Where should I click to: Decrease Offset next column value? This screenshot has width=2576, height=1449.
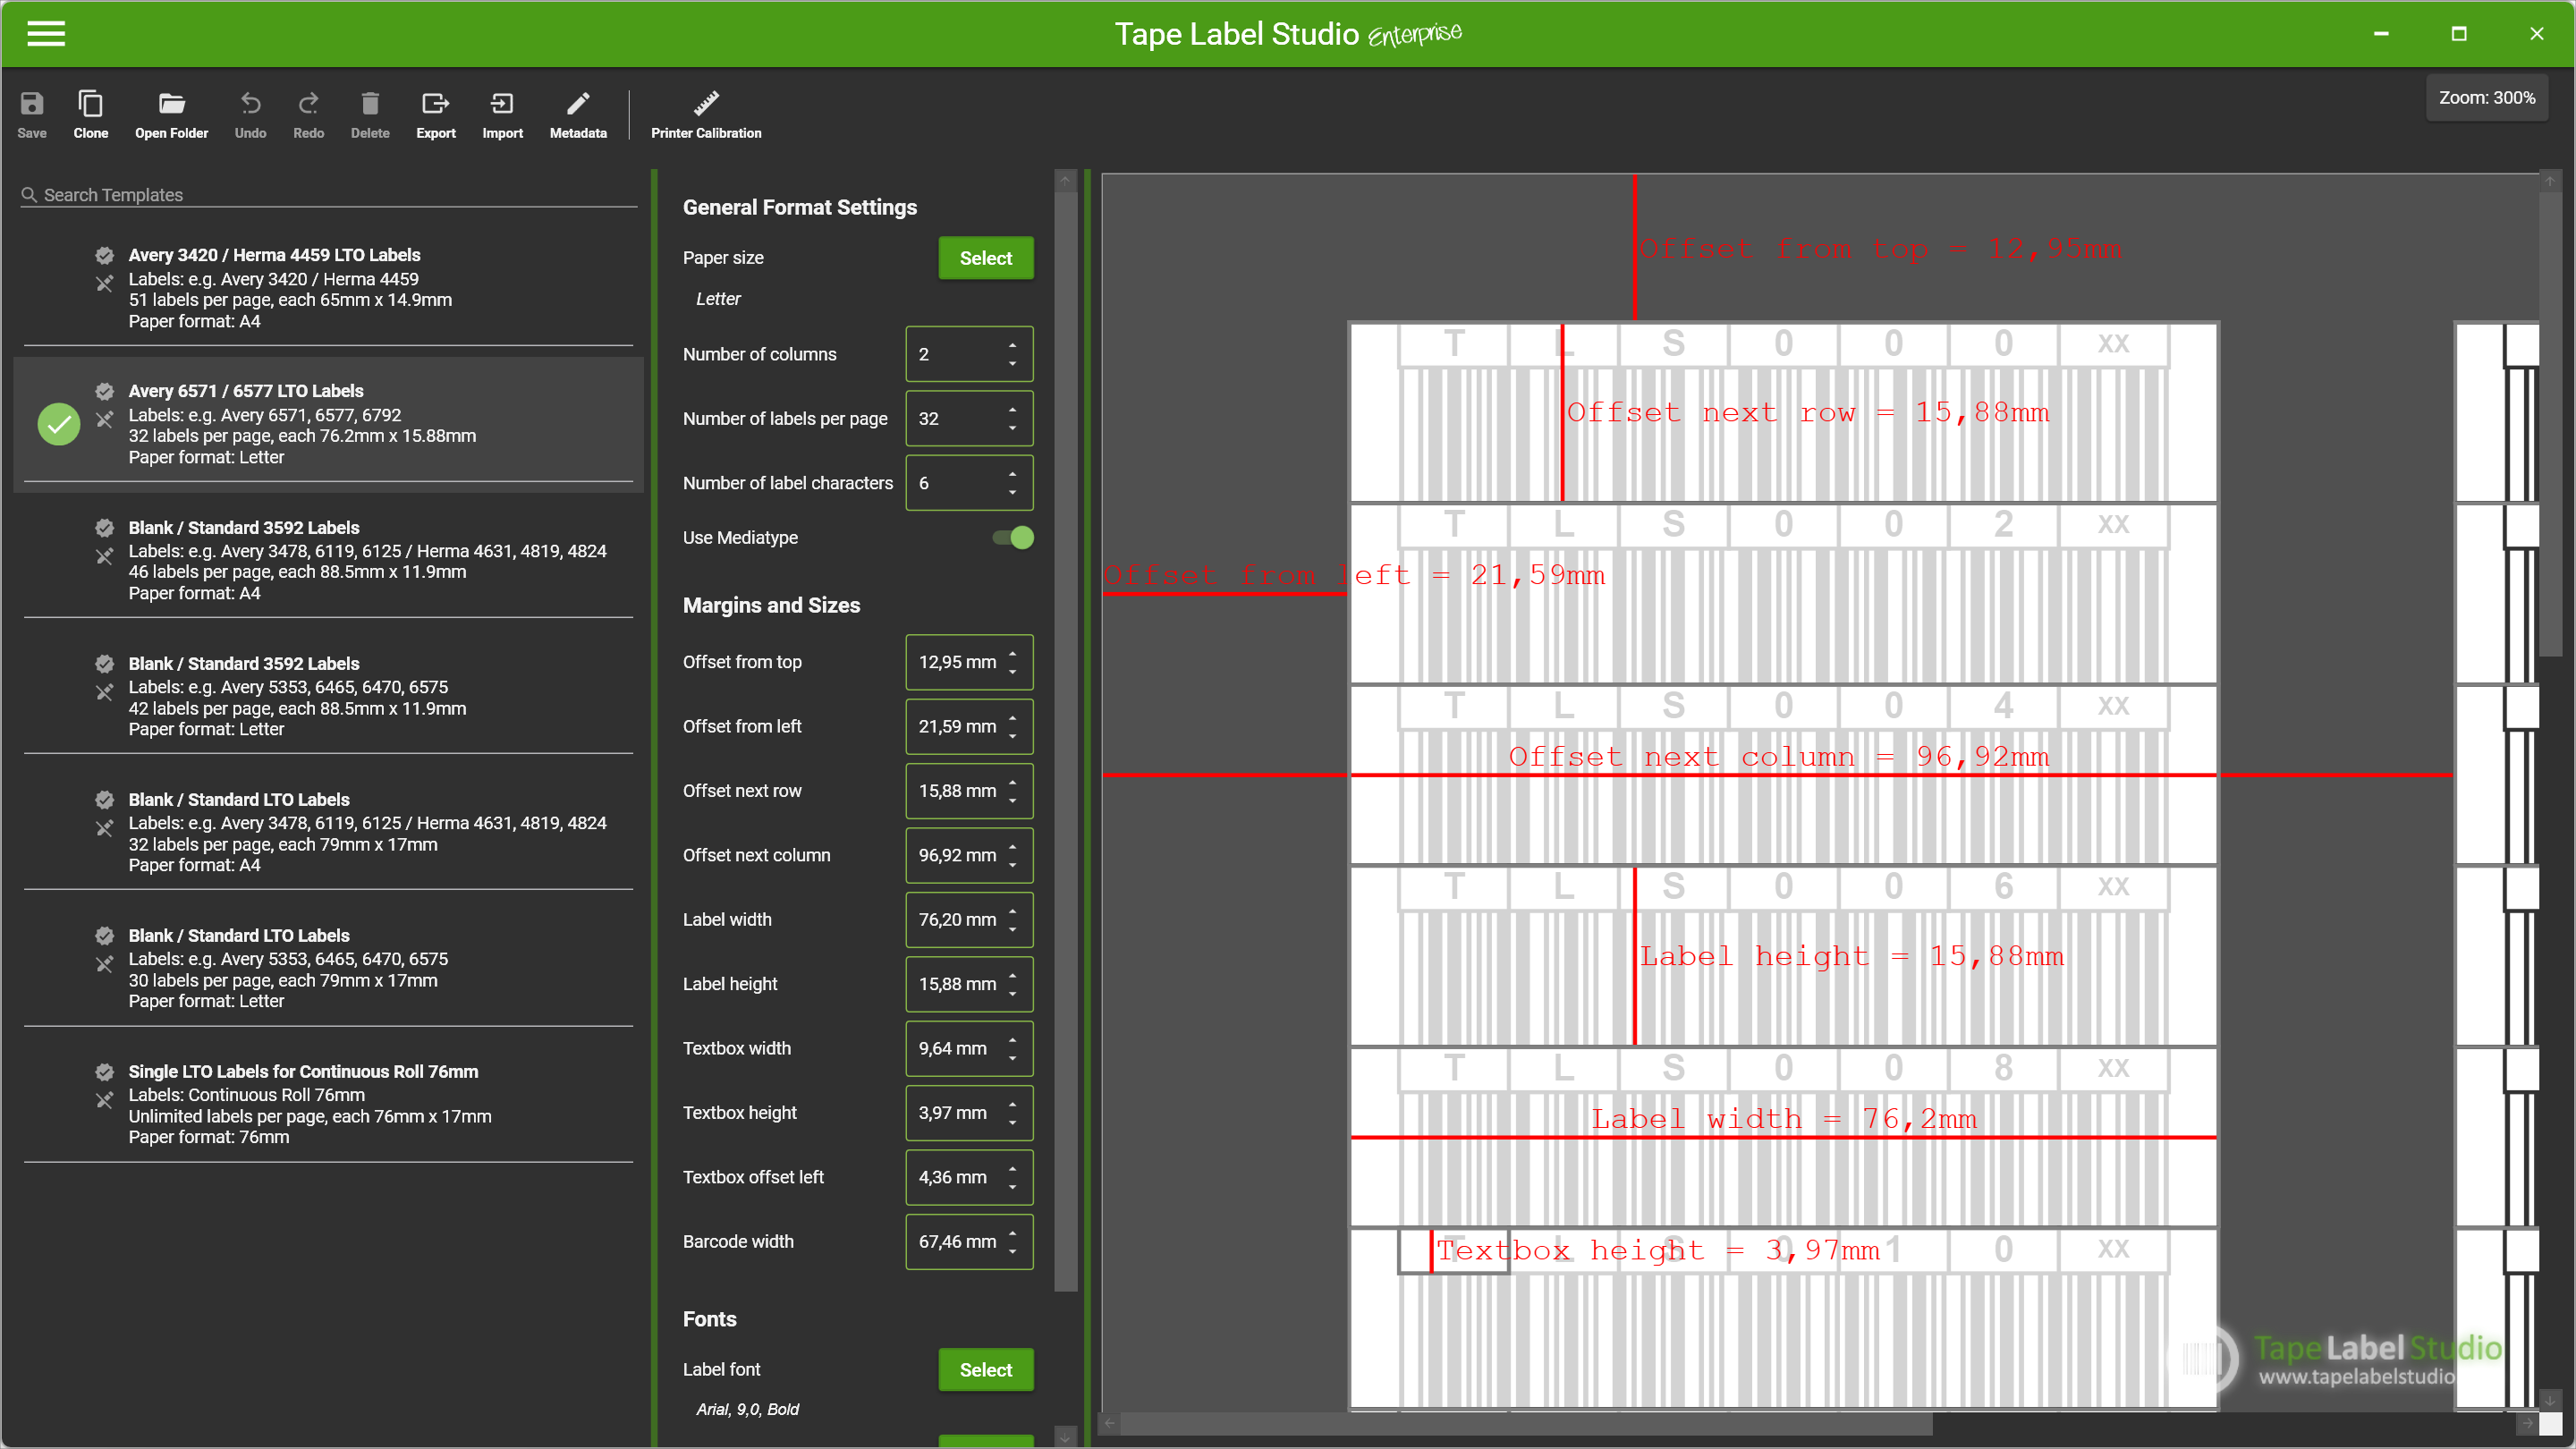coord(1012,865)
